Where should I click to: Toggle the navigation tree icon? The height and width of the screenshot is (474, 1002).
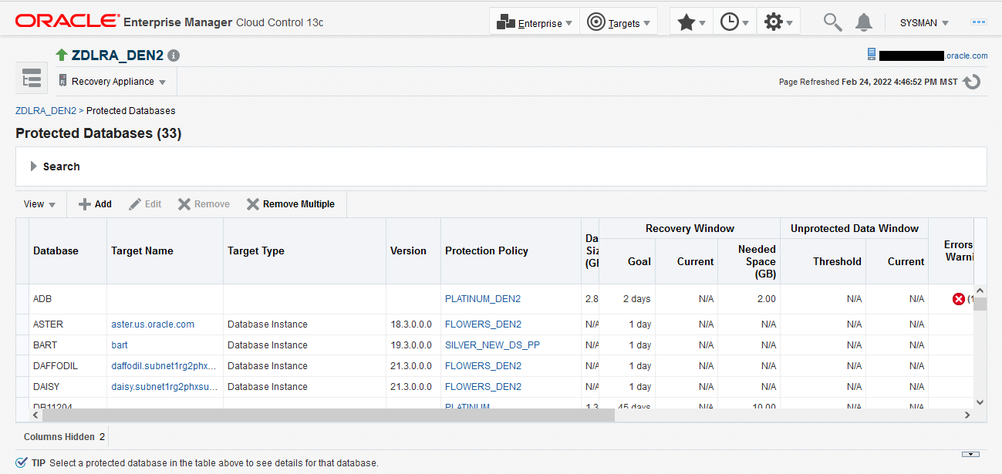32,79
